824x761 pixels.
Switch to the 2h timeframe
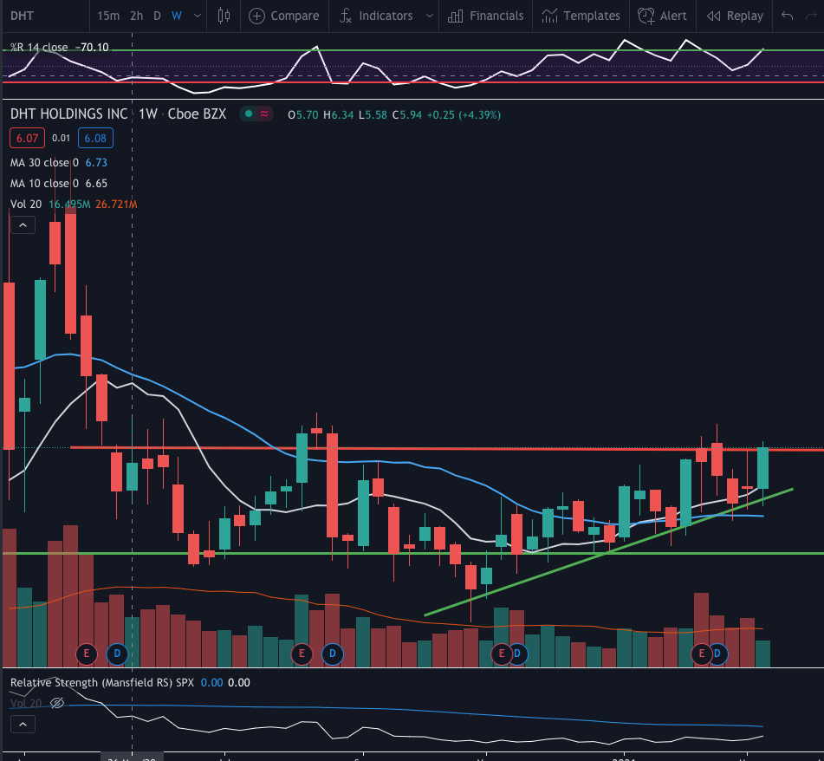coord(137,16)
